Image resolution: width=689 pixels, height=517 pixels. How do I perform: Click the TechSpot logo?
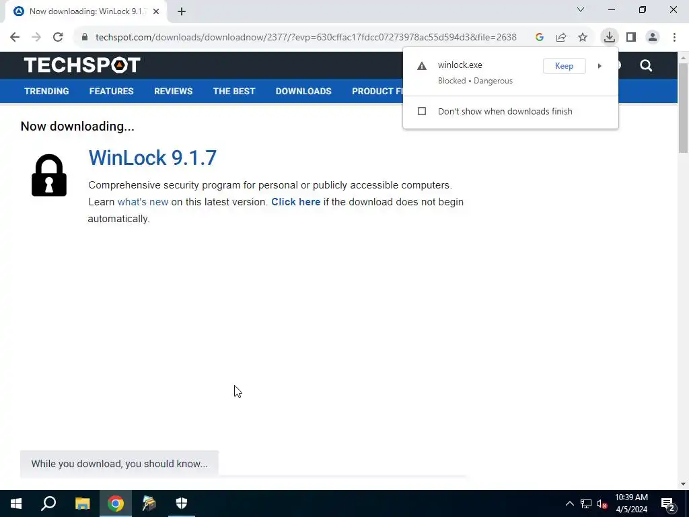point(82,65)
